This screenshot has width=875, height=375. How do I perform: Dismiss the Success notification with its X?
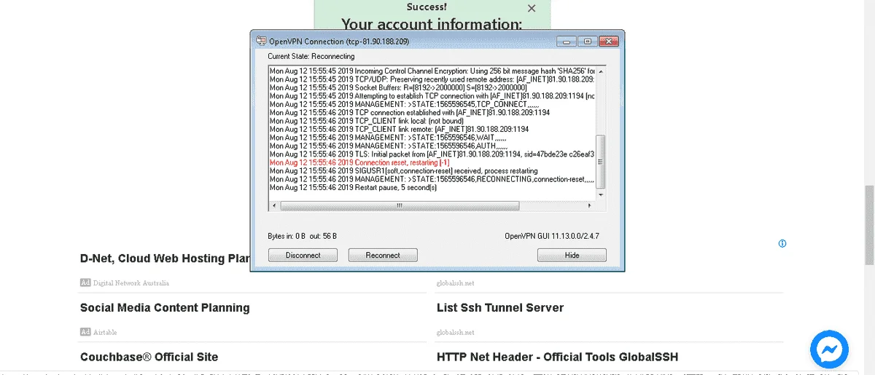coord(532,9)
